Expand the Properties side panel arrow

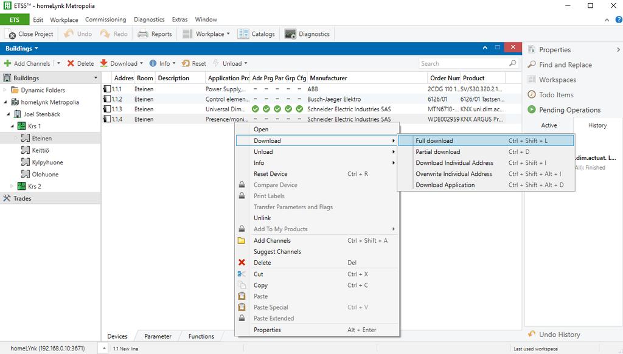618,50
